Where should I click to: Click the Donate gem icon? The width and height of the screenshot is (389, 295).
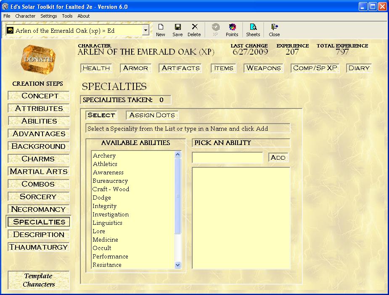38,60
